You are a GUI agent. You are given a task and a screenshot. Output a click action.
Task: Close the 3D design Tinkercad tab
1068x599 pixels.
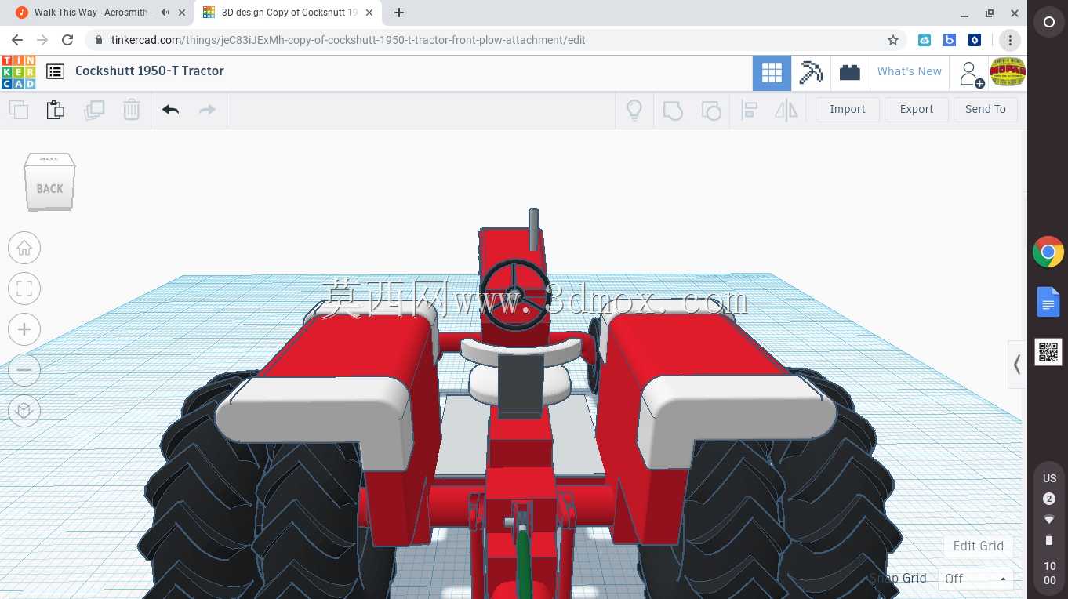coord(369,13)
